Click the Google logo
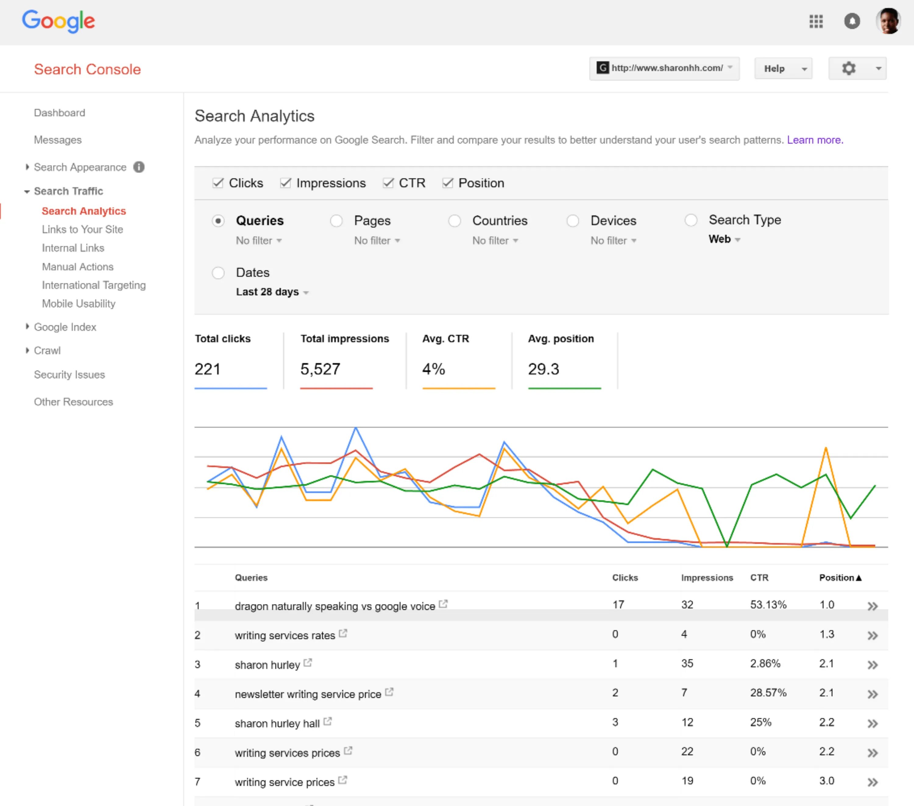This screenshot has width=914, height=806. (58, 21)
